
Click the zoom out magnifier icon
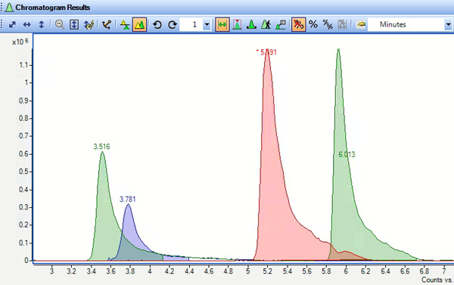pyautogui.click(x=60, y=25)
